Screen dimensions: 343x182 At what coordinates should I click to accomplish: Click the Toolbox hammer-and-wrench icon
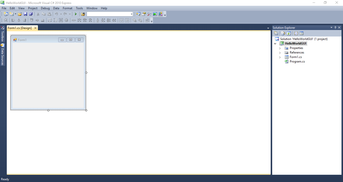(x=149, y=14)
